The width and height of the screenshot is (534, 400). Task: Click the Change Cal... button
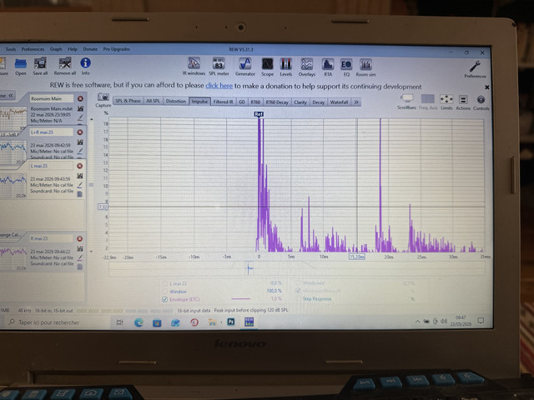pos(11,235)
